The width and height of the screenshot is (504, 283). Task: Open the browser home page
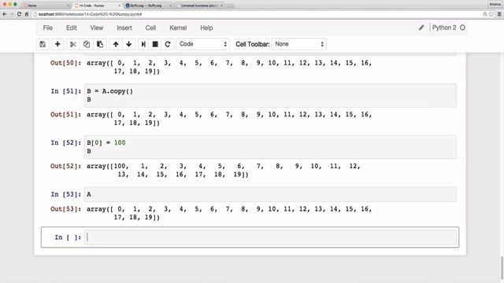(27, 14)
